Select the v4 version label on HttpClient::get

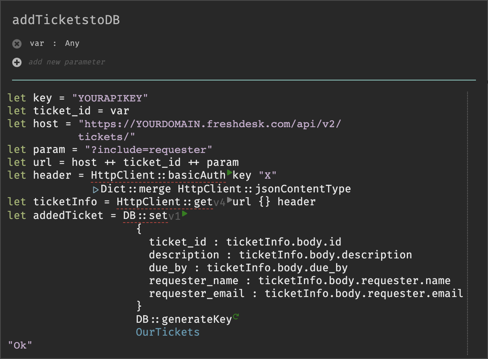(219, 203)
